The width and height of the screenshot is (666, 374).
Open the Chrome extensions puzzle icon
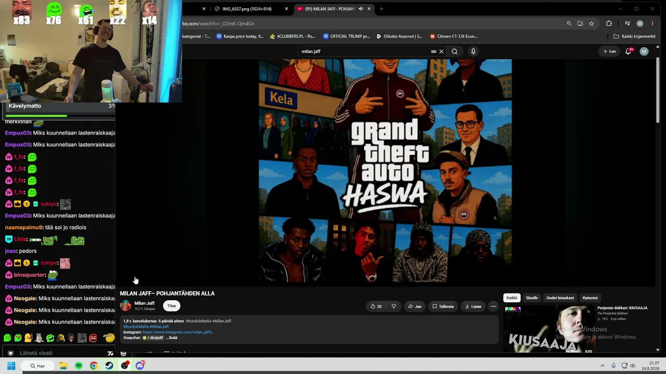click(x=609, y=23)
